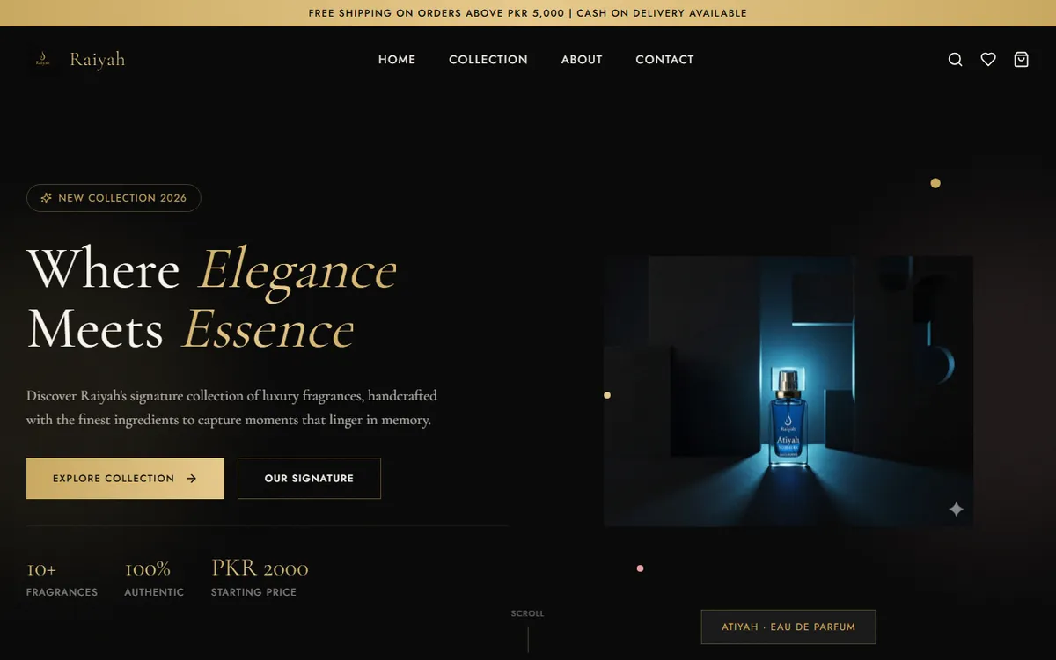Click the Explore Collection button
This screenshot has height=660, width=1056.
[x=125, y=478]
